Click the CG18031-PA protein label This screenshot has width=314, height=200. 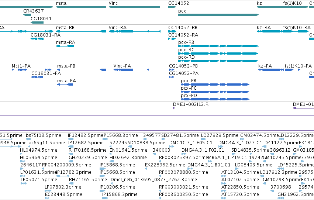coord(46,73)
